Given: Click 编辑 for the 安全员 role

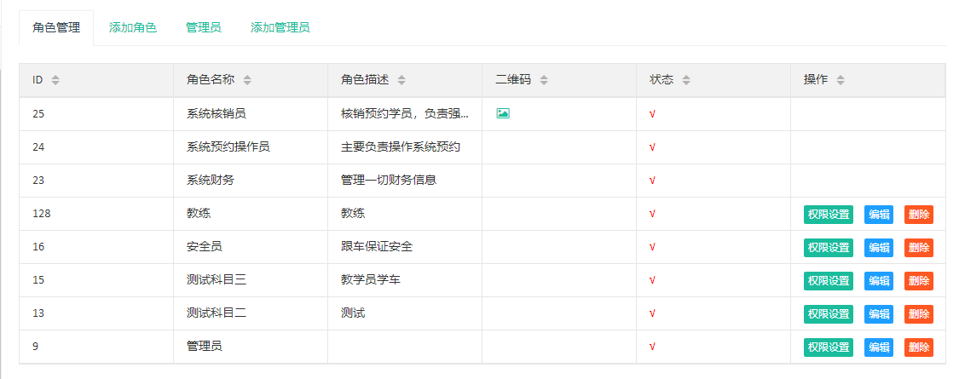Looking at the screenshot, I should (x=878, y=247).
